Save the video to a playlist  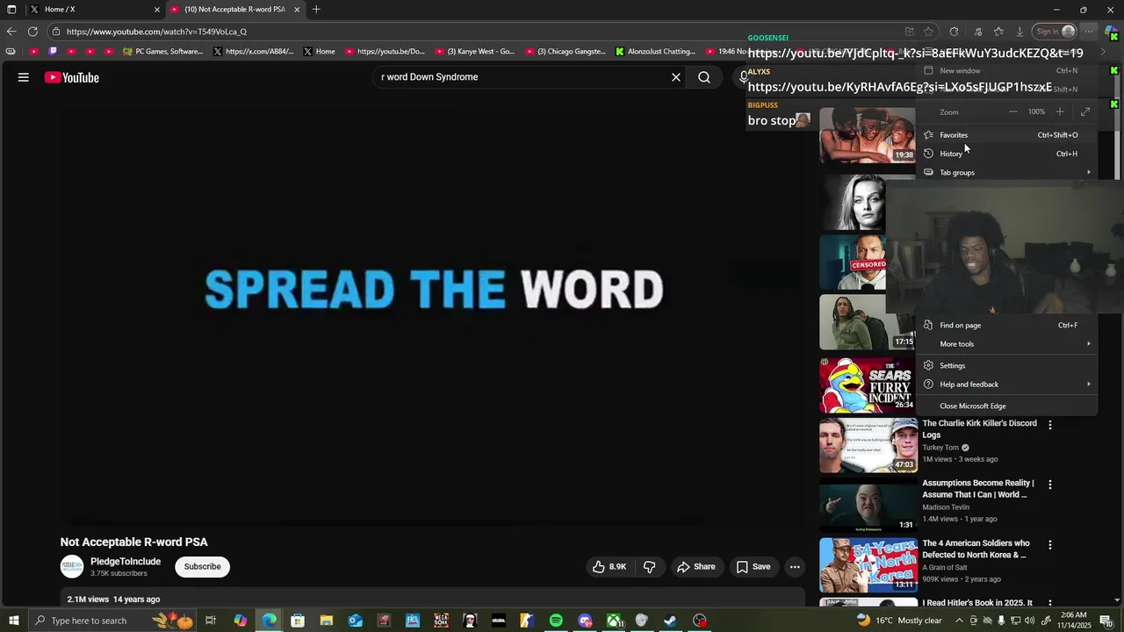pos(753,567)
